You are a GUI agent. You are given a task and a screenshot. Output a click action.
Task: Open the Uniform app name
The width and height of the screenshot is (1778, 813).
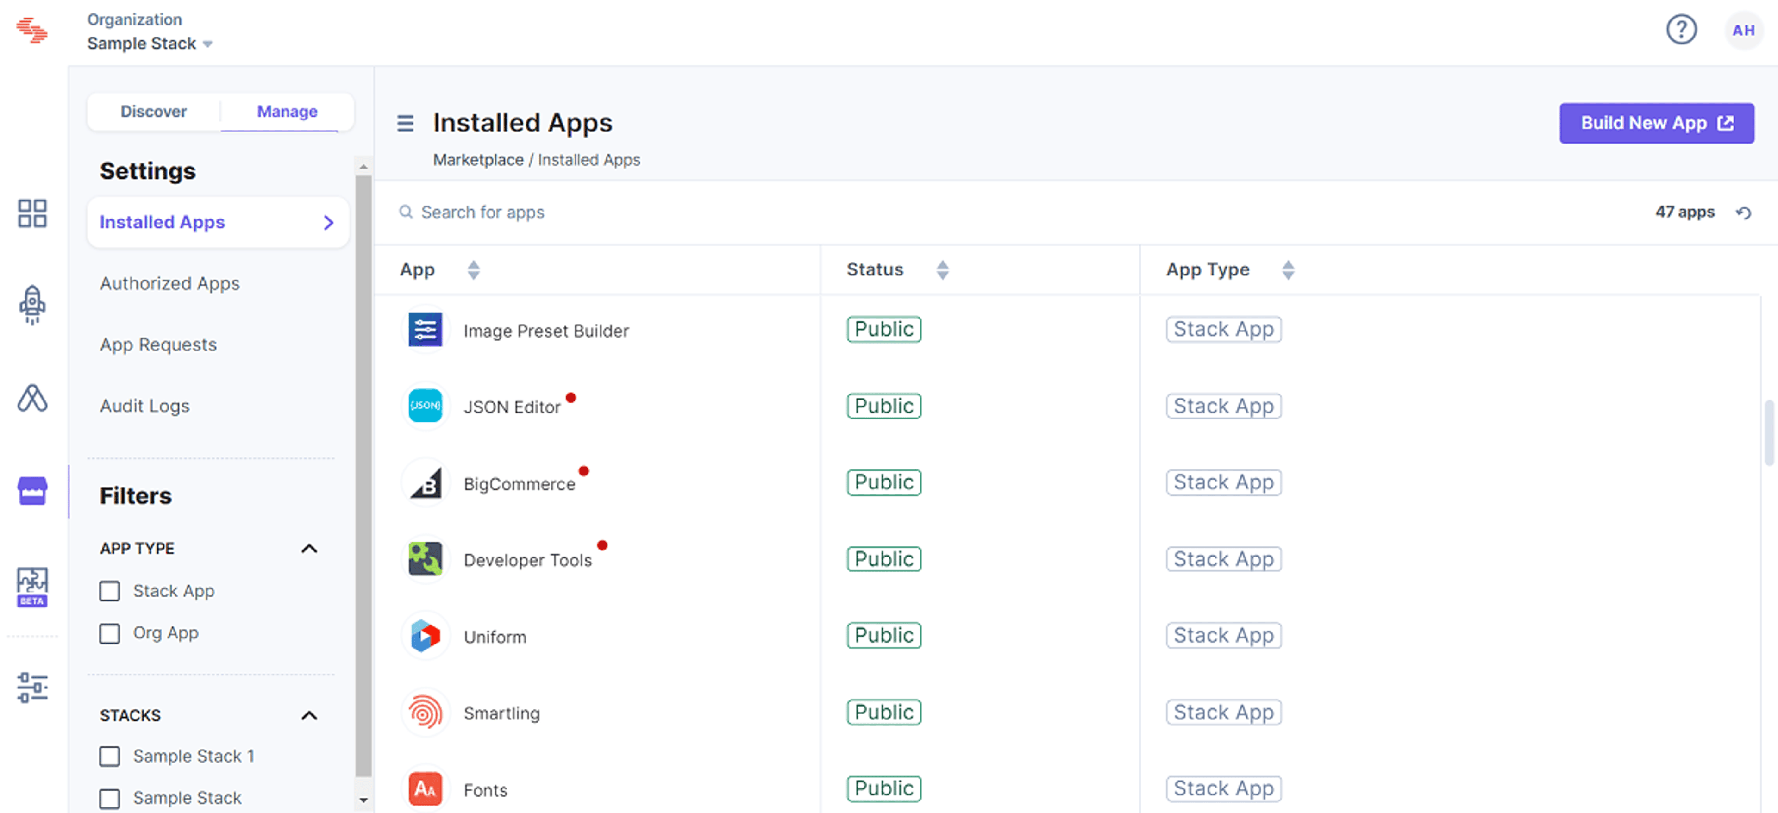pos(495,637)
